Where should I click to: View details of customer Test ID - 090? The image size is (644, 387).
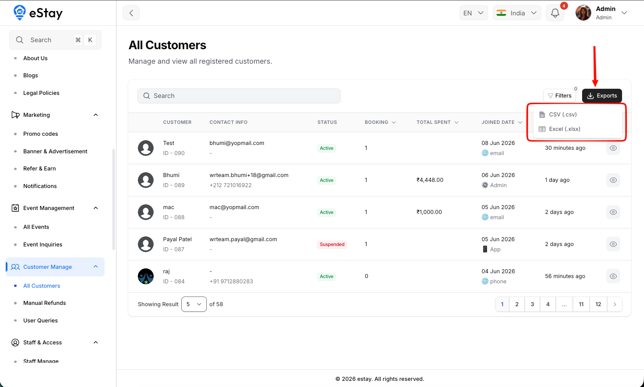point(613,148)
